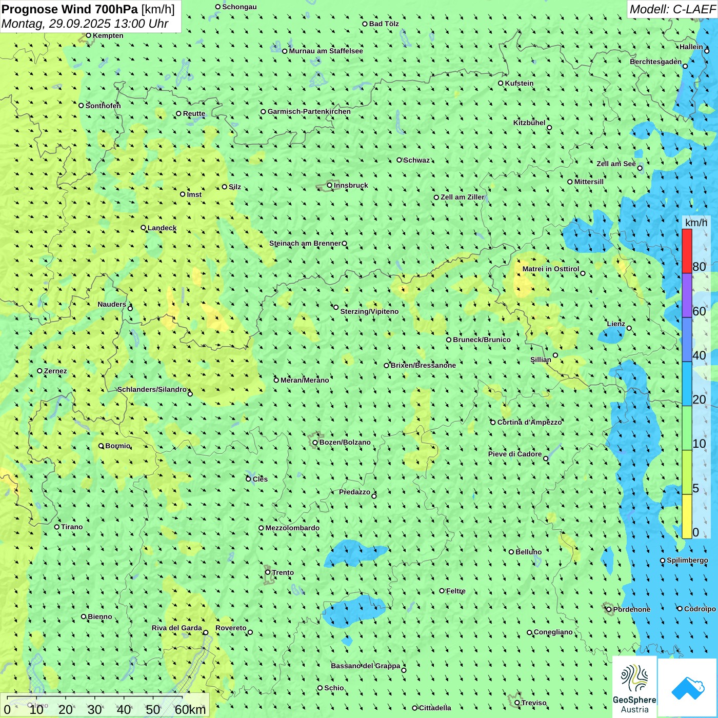Click the 'km/h' legend unit label

pyautogui.click(x=696, y=222)
